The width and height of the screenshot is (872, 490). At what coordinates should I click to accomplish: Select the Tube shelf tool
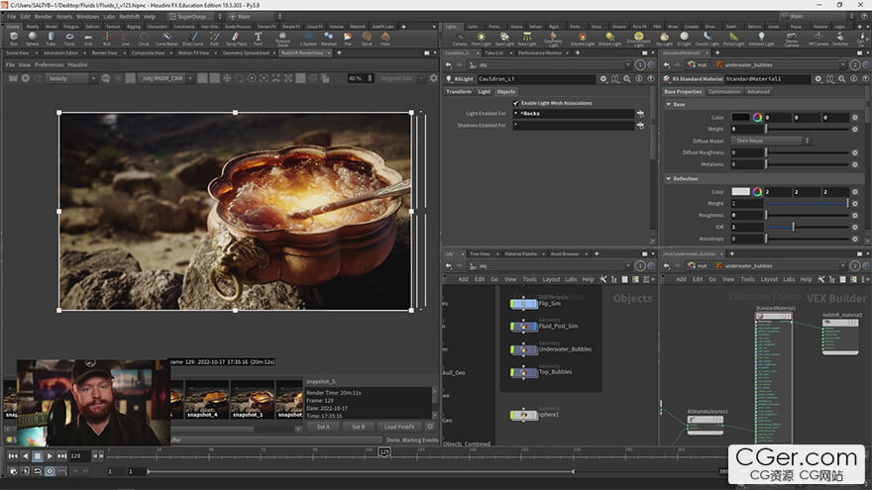click(x=51, y=39)
